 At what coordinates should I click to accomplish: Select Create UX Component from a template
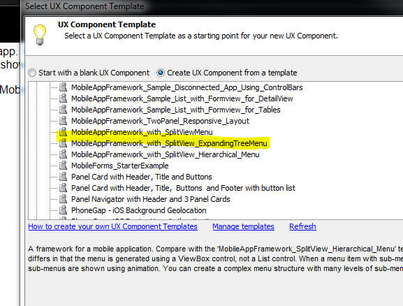click(x=227, y=73)
